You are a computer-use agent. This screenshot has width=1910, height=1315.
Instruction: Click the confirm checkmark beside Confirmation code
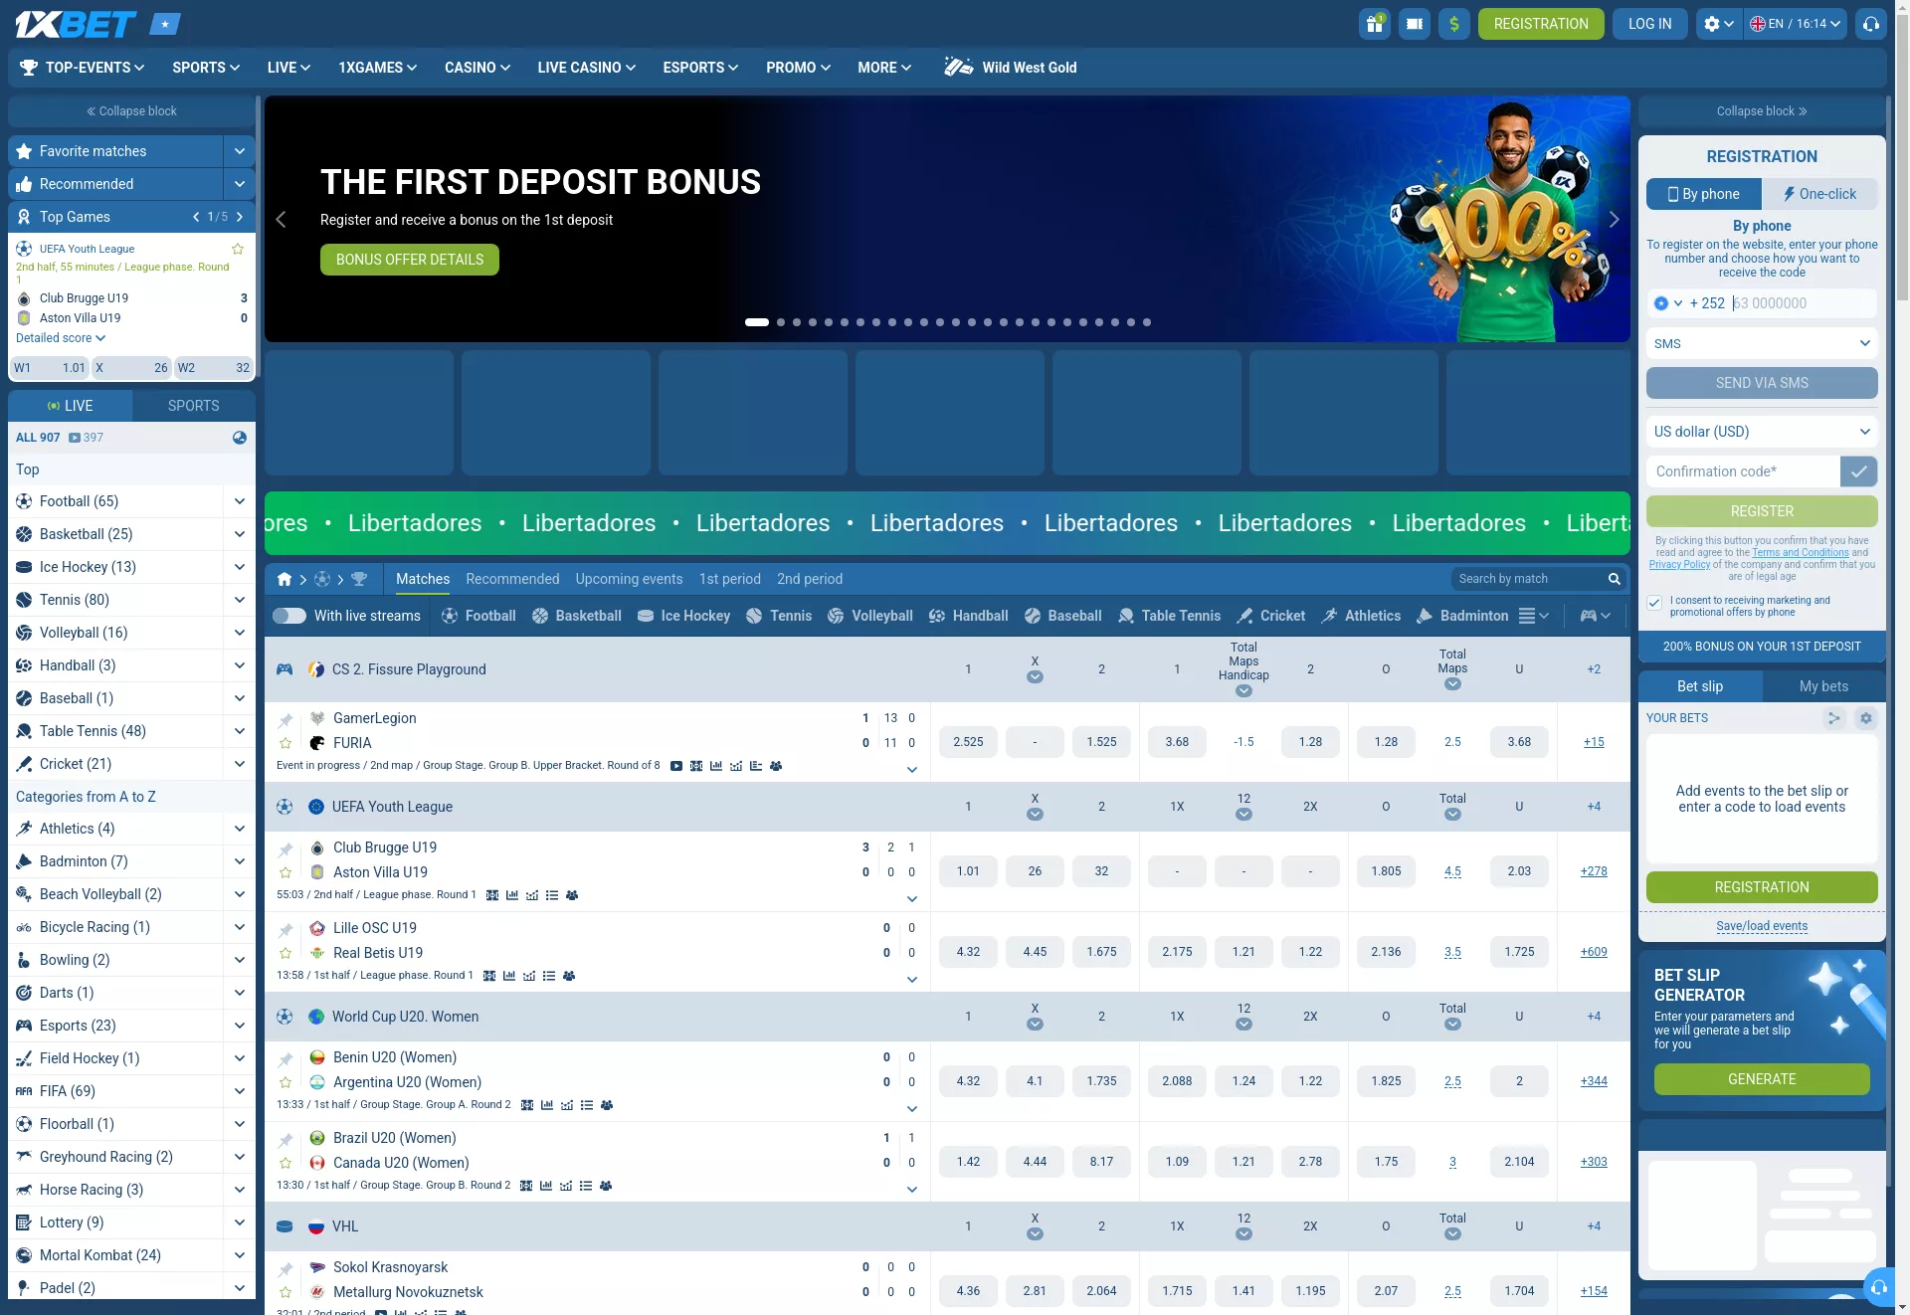tap(1858, 471)
